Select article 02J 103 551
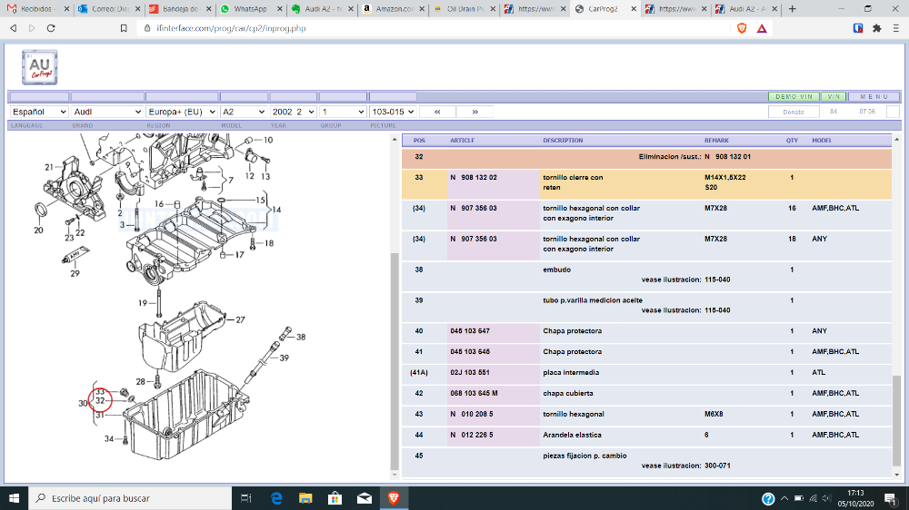Screen dimensions: 909x510 click(x=470, y=373)
